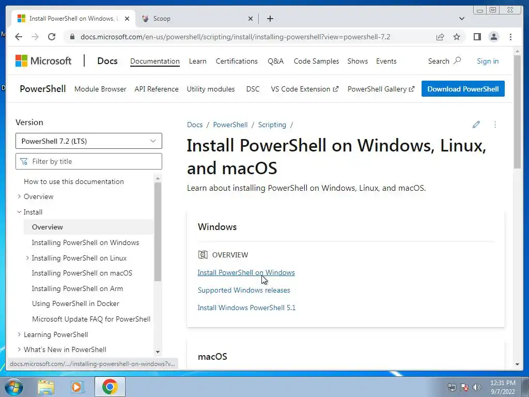Viewport: 529px width, 397px height.
Task: Click the Docs breadcrumb link
Action: (195, 125)
